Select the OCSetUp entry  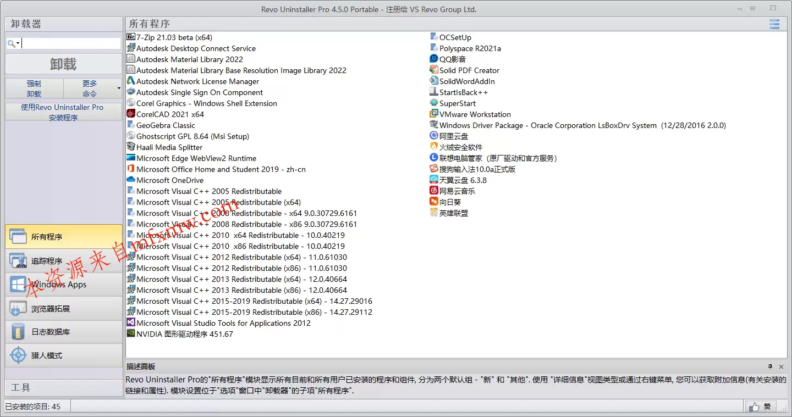[455, 37]
